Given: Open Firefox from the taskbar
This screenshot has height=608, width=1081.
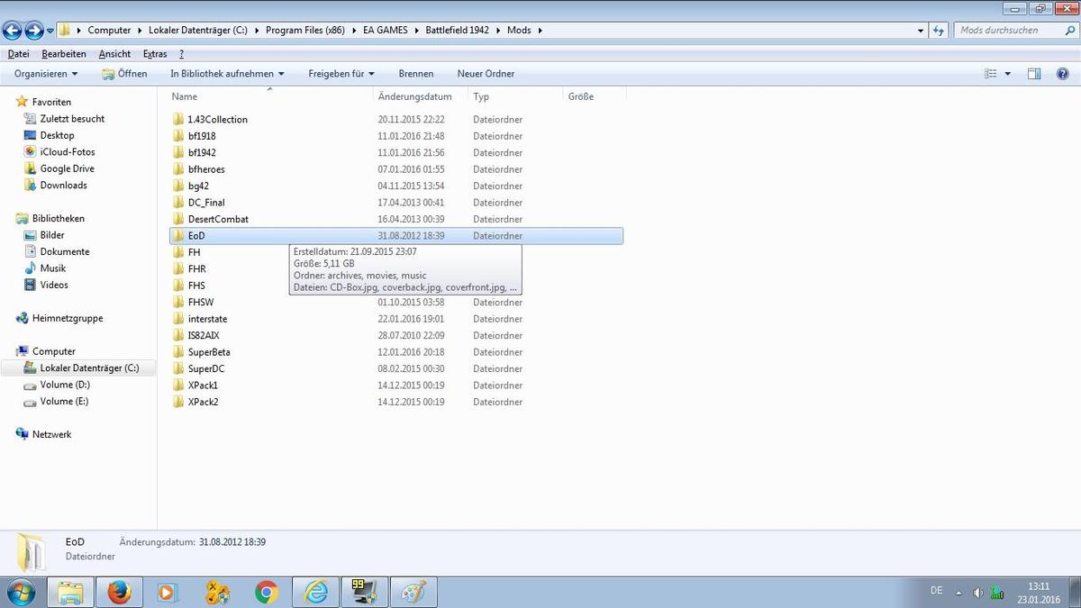Looking at the screenshot, I should pos(119,592).
